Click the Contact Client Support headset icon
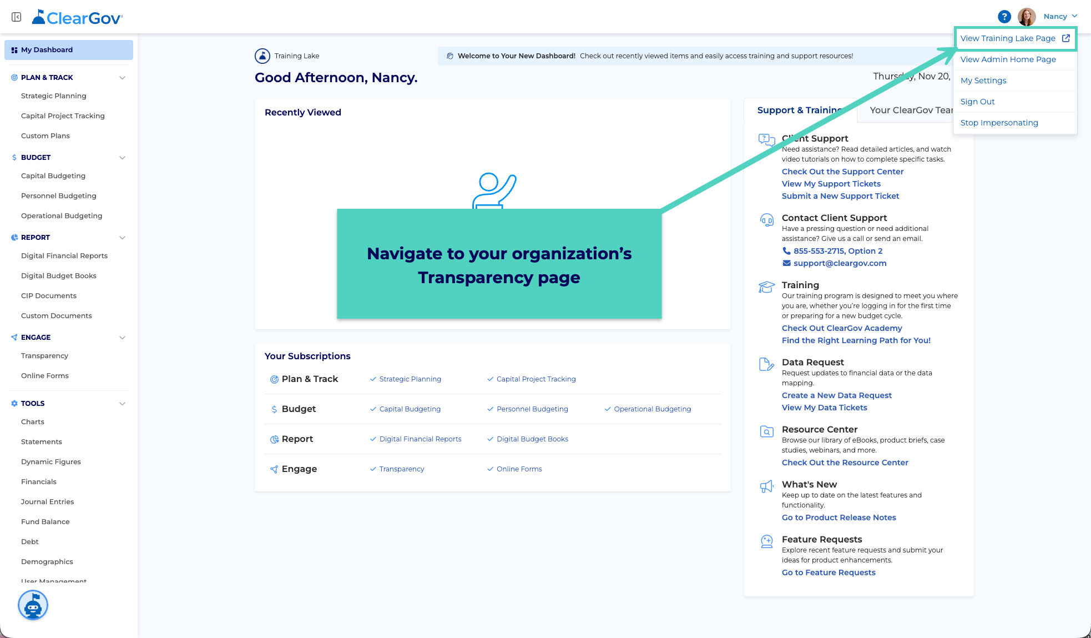The image size is (1091, 638). pyautogui.click(x=767, y=220)
